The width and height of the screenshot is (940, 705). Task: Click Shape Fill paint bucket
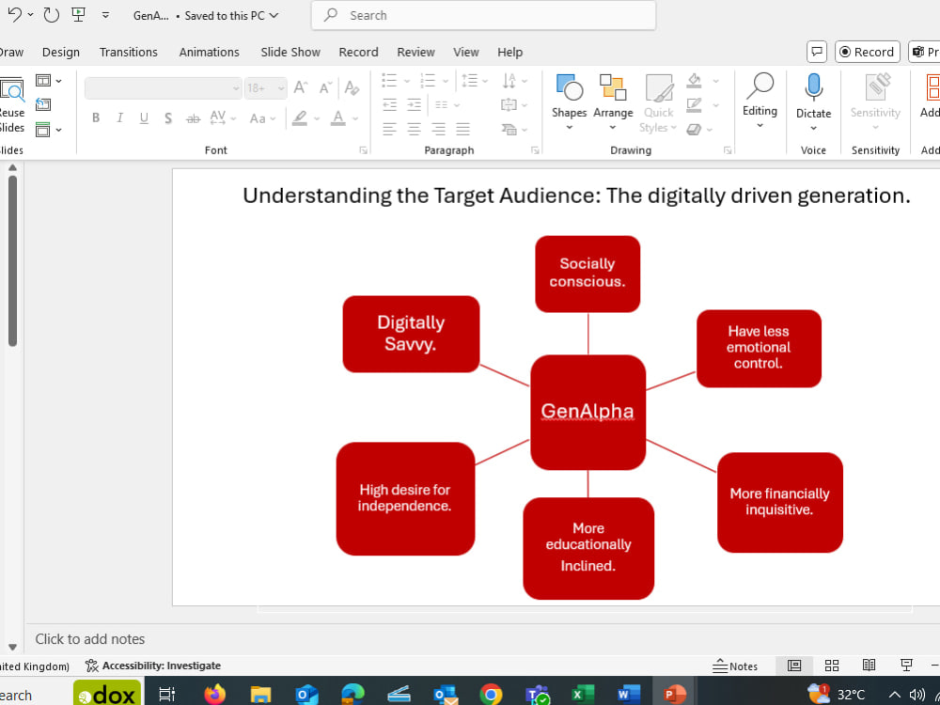695,80
